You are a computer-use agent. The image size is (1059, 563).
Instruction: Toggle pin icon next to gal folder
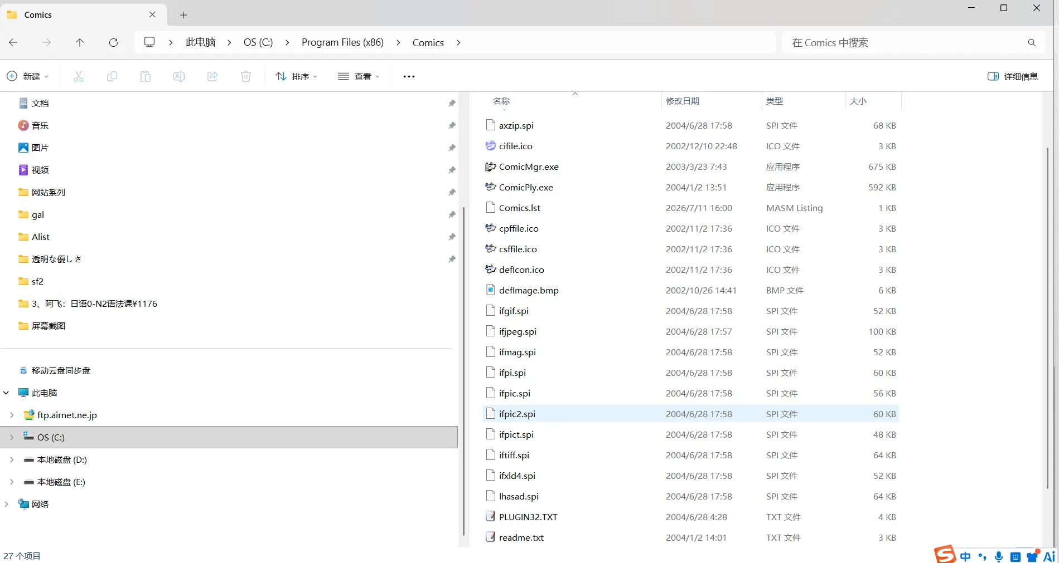coord(452,214)
